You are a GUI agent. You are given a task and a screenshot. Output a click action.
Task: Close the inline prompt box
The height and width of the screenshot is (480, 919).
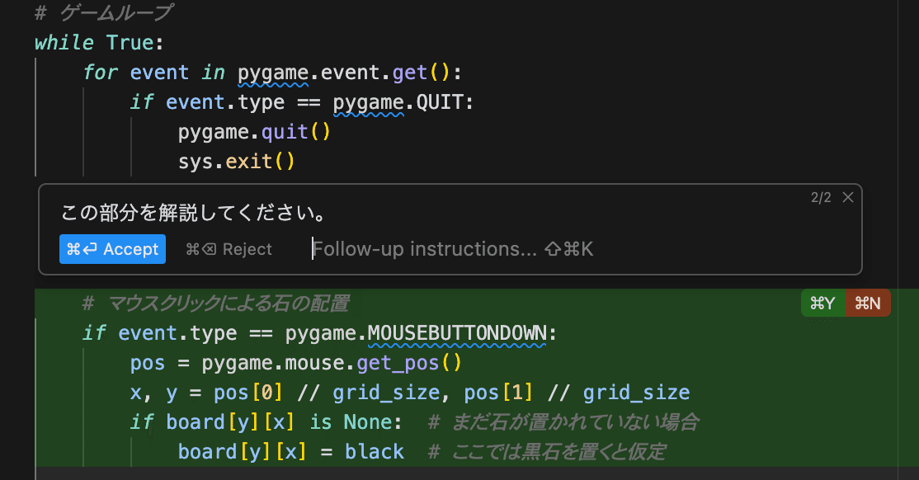[847, 197]
